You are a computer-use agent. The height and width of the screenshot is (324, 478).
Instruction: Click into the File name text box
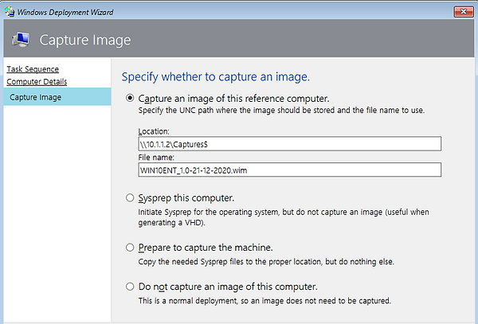click(290, 170)
